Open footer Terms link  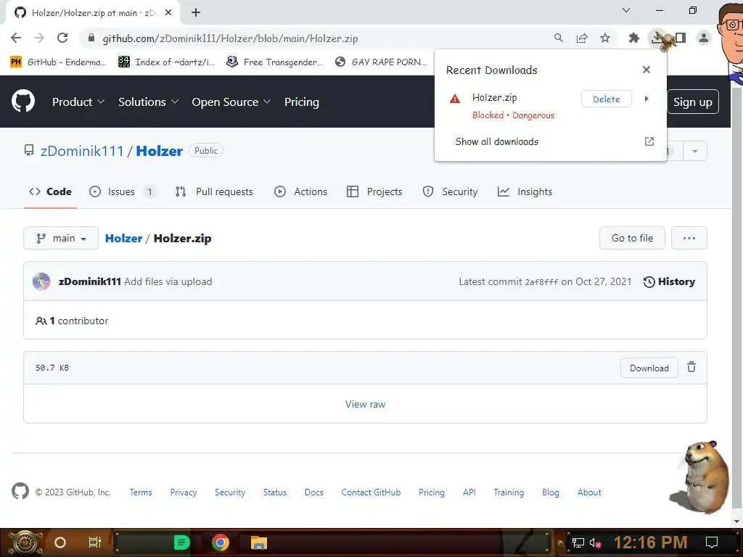pos(141,492)
